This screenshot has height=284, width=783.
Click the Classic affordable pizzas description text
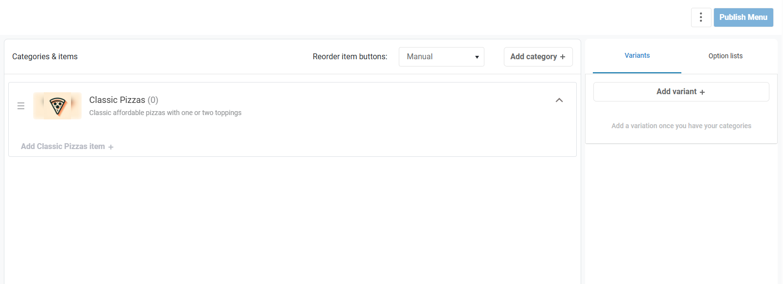165,113
